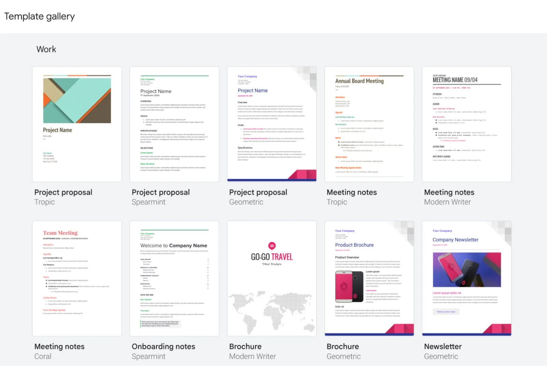Click the pink logo icon above GO-GO TRAVEL

point(272,246)
